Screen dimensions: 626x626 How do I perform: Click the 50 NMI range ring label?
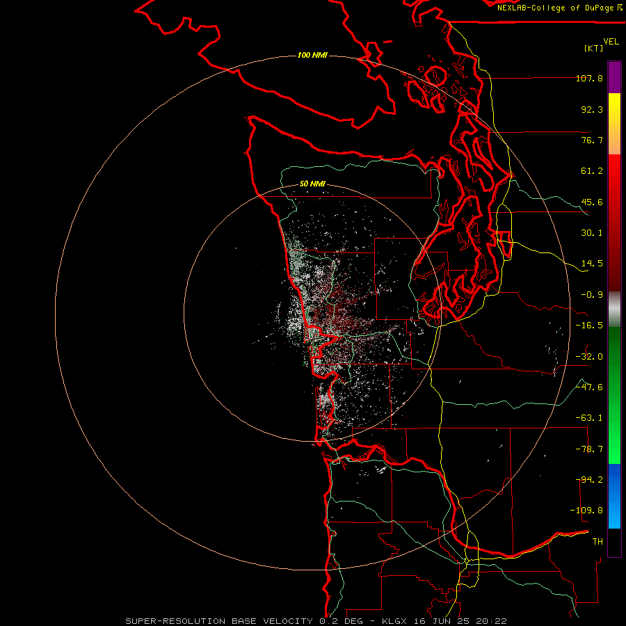click(x=312, y=184)
